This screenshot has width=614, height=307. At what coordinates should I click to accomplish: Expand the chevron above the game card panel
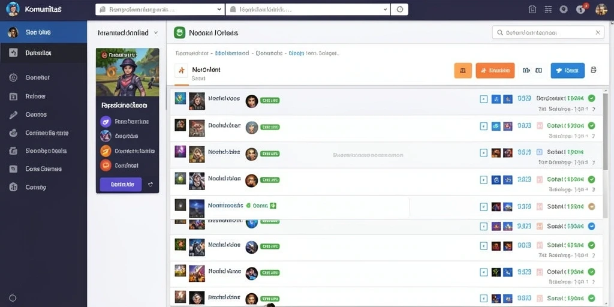coord(155,33)
